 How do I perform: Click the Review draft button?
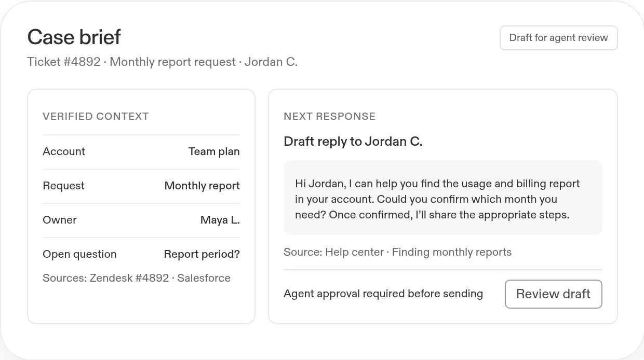pos(553,294)
